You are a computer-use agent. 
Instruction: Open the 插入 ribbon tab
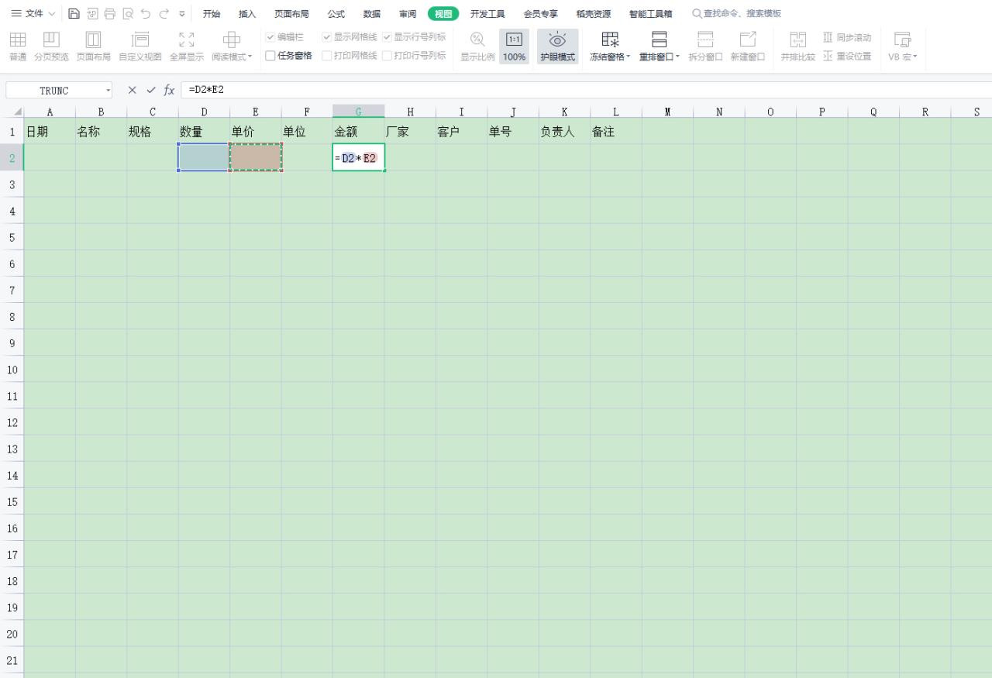247,14
